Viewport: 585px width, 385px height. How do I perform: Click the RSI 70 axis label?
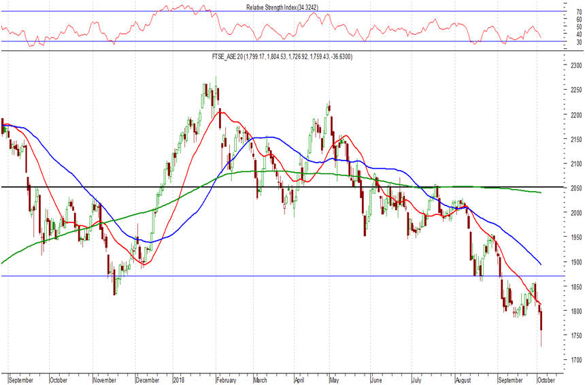pos(579,12)
